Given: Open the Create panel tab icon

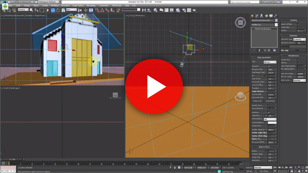Looking at the screenshot, I should (x=252, y=16).
